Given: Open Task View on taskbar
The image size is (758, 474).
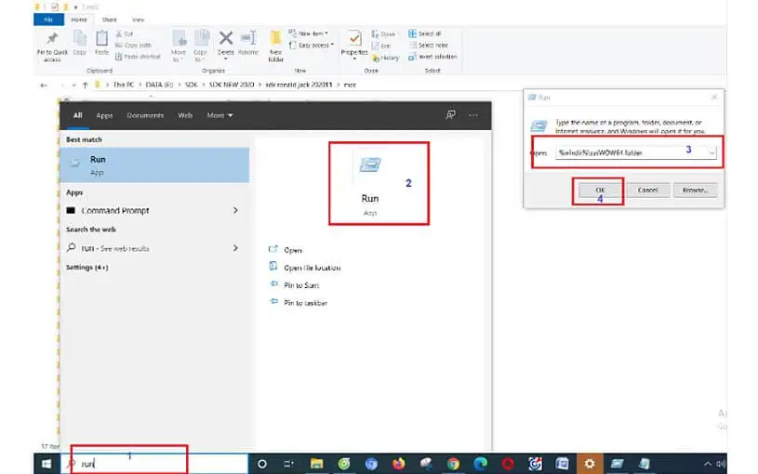Looking at the screenshot, I should [x=288, y=464].
